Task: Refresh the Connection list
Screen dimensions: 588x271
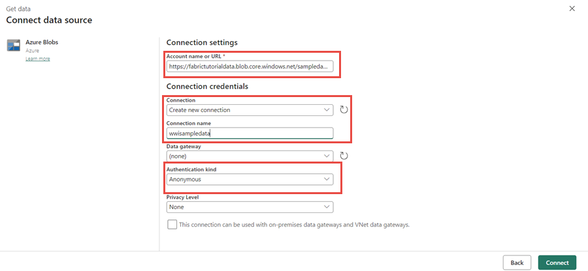Action: click(344, 109)
